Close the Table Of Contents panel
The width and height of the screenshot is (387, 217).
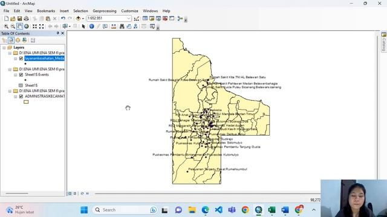point(62,33)
